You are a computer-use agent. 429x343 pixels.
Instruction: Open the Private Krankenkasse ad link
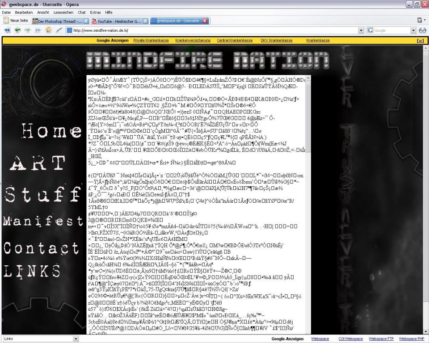coord(151,41)
